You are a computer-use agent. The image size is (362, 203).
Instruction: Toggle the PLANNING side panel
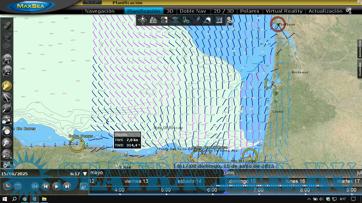360,69
